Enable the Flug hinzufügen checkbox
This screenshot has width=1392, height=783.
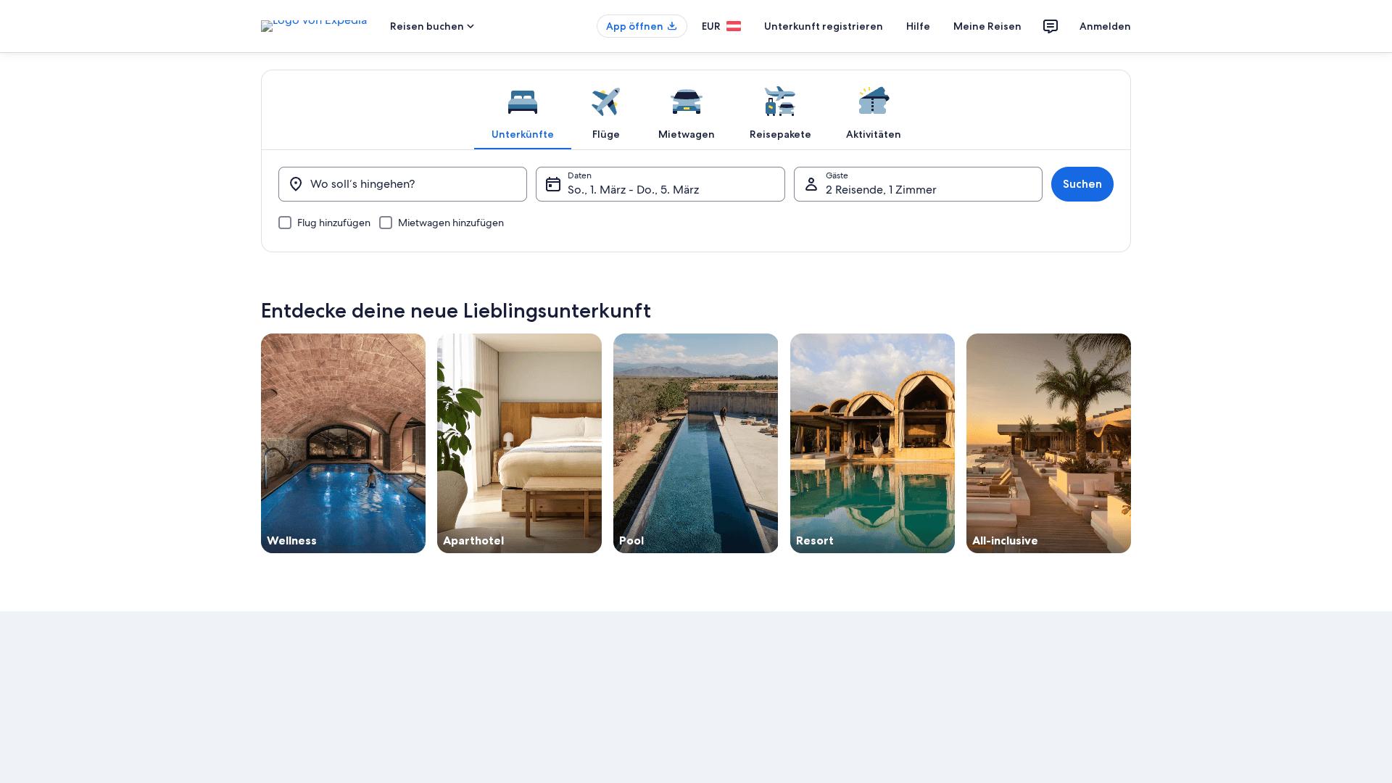tap(285, 223)
